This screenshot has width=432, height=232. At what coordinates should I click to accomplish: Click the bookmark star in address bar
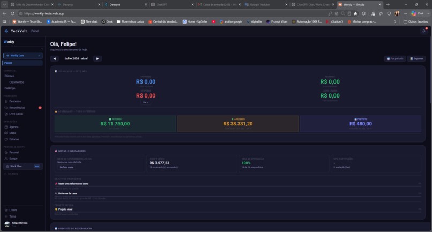tap(355, 13)
